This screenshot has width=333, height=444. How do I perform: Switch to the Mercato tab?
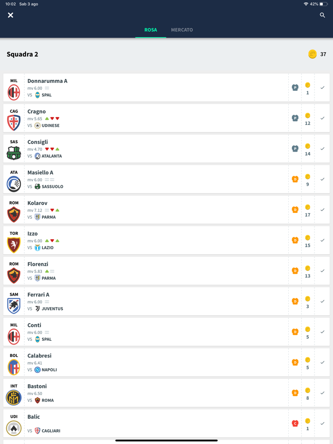[x=182, y=30]
